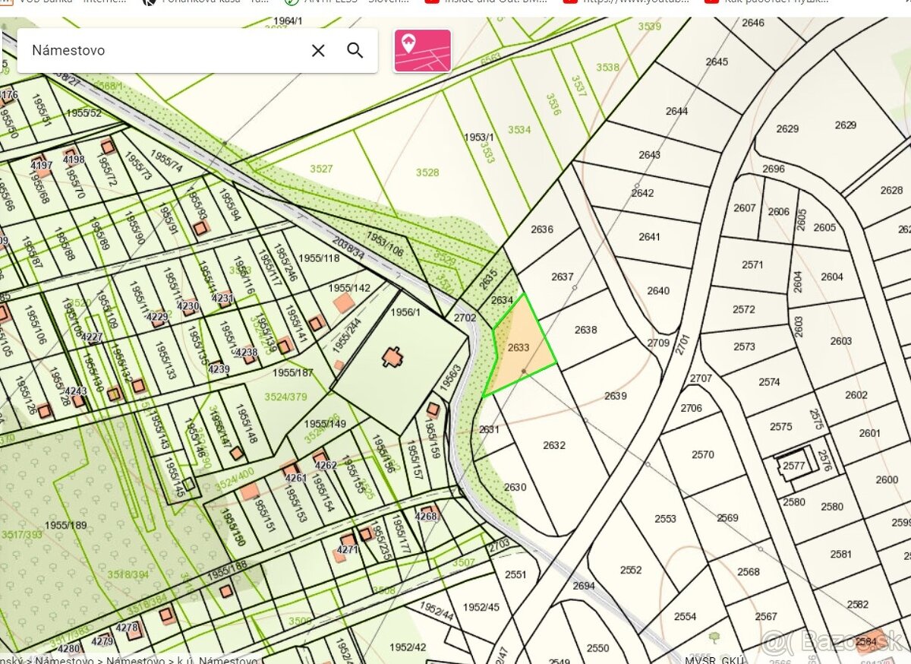The height and width of the screenshot is (664, 911).
Task: Click parcel 2644 in upper right
Action: (x=676, y=111)
